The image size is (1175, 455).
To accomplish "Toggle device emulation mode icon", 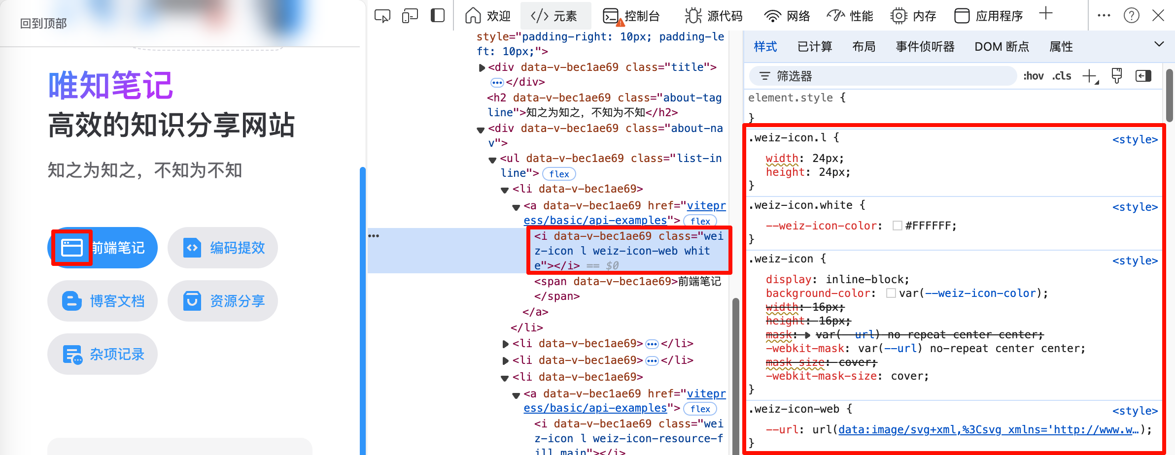I will pyautogui.click(x=410, y=16).
